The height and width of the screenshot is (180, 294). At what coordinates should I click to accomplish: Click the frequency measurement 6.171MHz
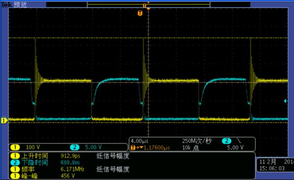(x=72, y=169)
